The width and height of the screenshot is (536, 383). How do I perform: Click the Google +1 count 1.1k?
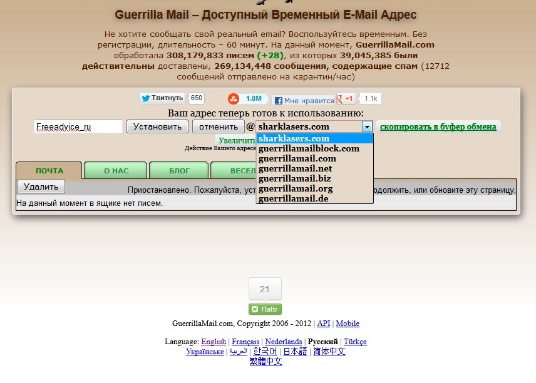click(371, 98)
